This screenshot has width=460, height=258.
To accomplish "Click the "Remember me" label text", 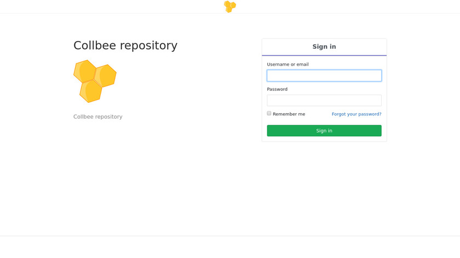I will tap(289, 114).
